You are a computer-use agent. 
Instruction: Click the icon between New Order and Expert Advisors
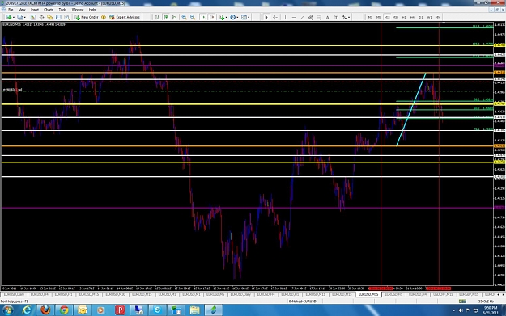pos(104,17)
